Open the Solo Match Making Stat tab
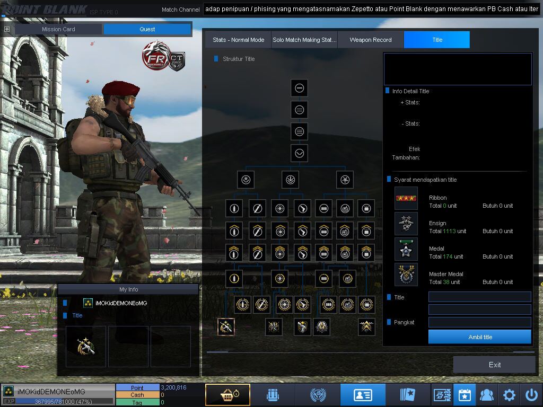 (304, 40)
